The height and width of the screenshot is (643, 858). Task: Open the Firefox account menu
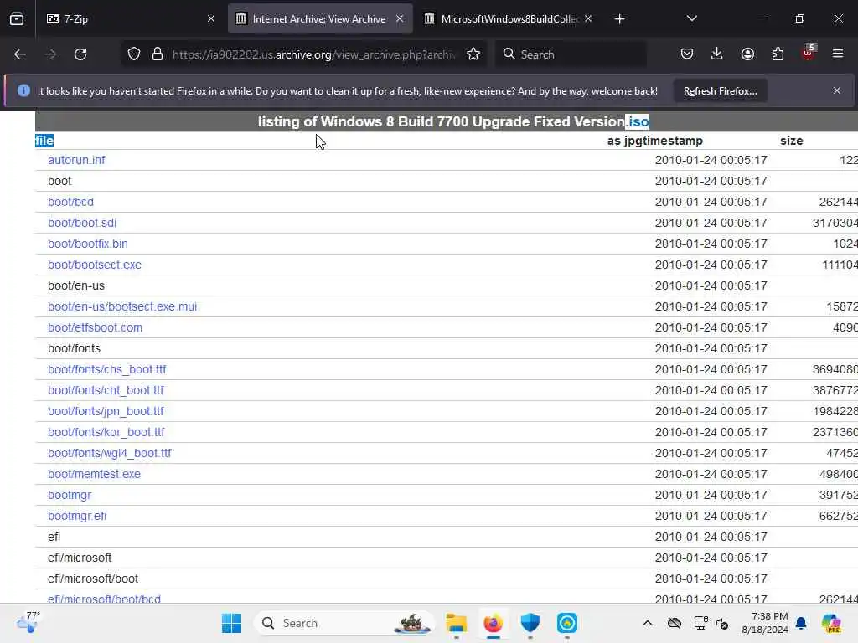(x=747, y=54)
